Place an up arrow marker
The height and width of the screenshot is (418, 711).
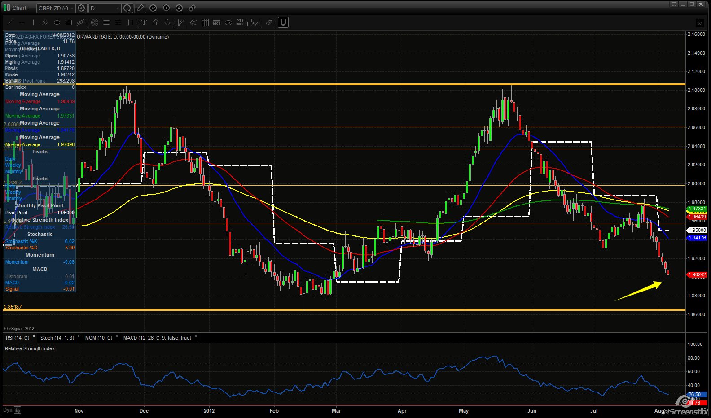[156, 22]
